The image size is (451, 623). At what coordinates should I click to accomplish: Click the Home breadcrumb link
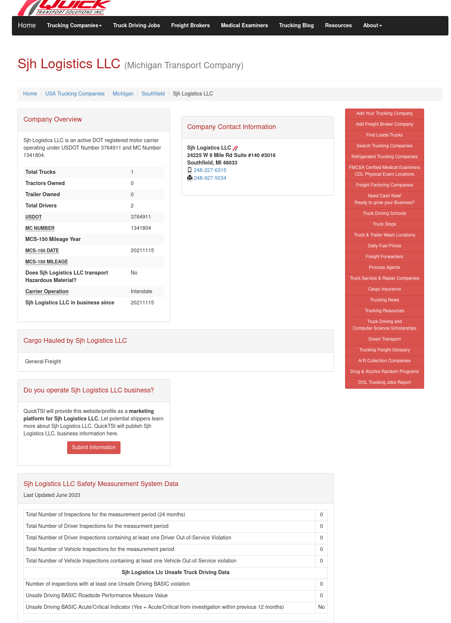(x=30, y=94)
